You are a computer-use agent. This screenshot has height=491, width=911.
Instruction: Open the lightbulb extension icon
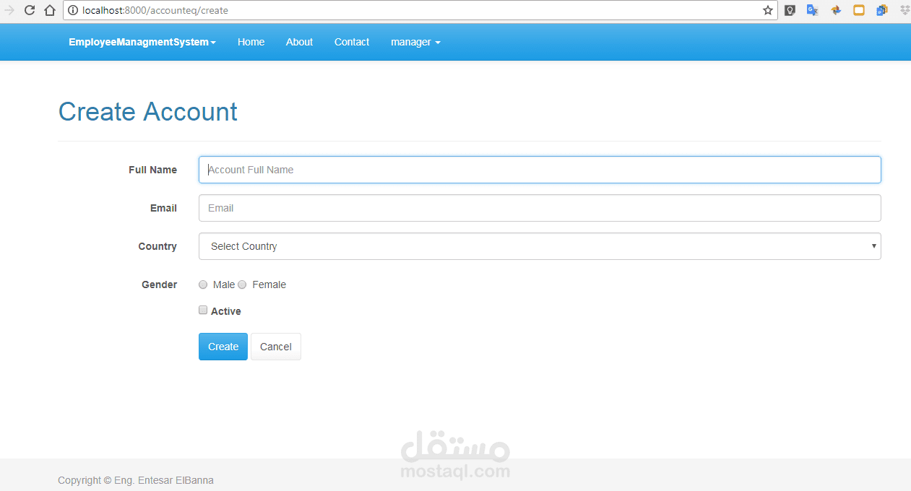point(790,10)
